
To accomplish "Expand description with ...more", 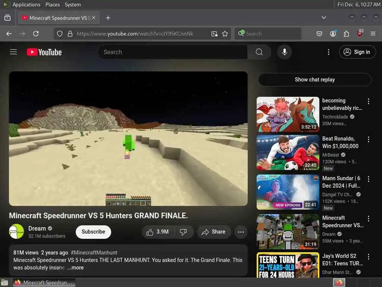I will pos(75,268).
